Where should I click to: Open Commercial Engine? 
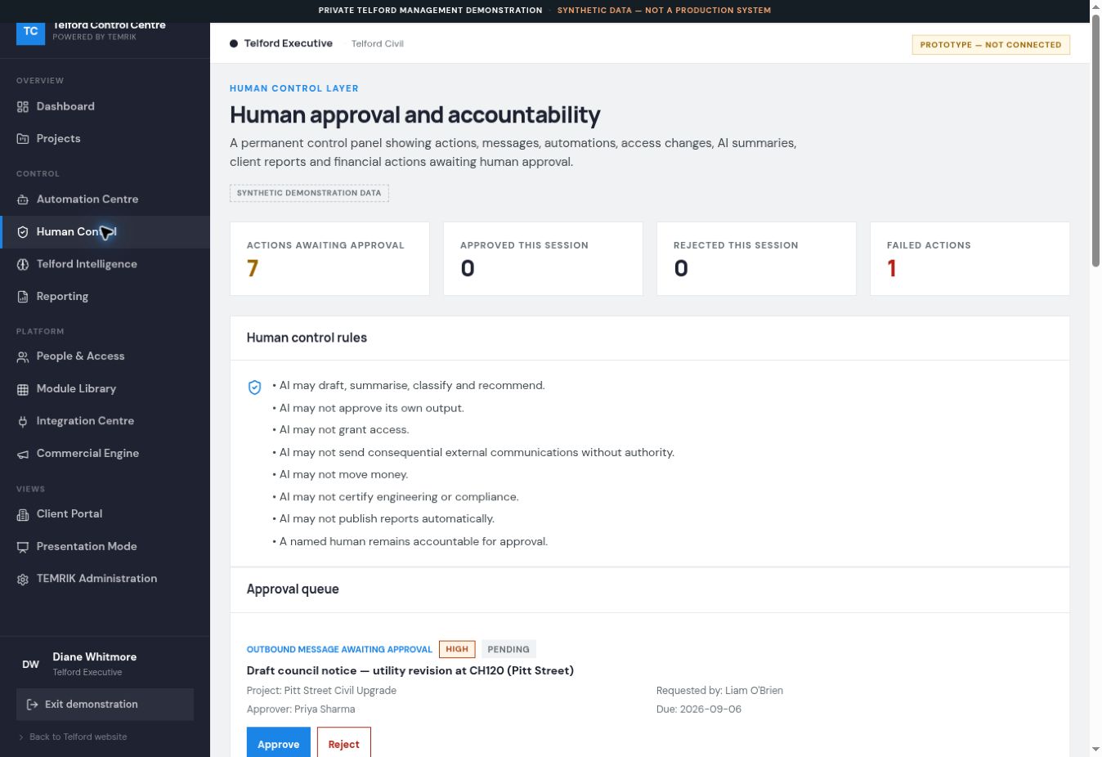click(x=105, y=454)
